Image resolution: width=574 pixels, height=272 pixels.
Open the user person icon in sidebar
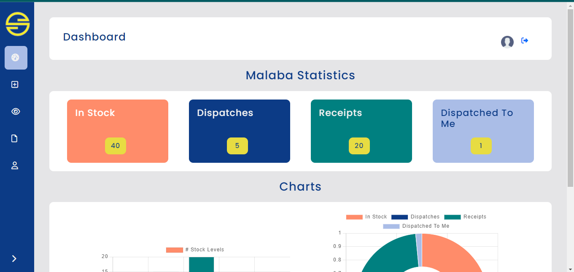point(15,165)
